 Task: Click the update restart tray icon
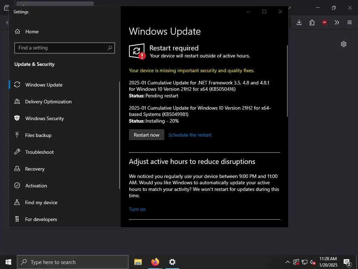click(x=296, y=262)
